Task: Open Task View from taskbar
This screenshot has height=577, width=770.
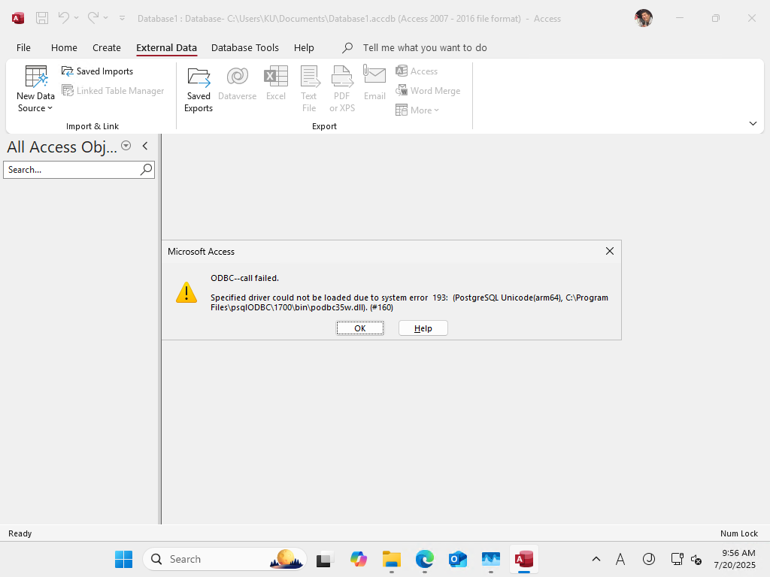Action: 324,559
